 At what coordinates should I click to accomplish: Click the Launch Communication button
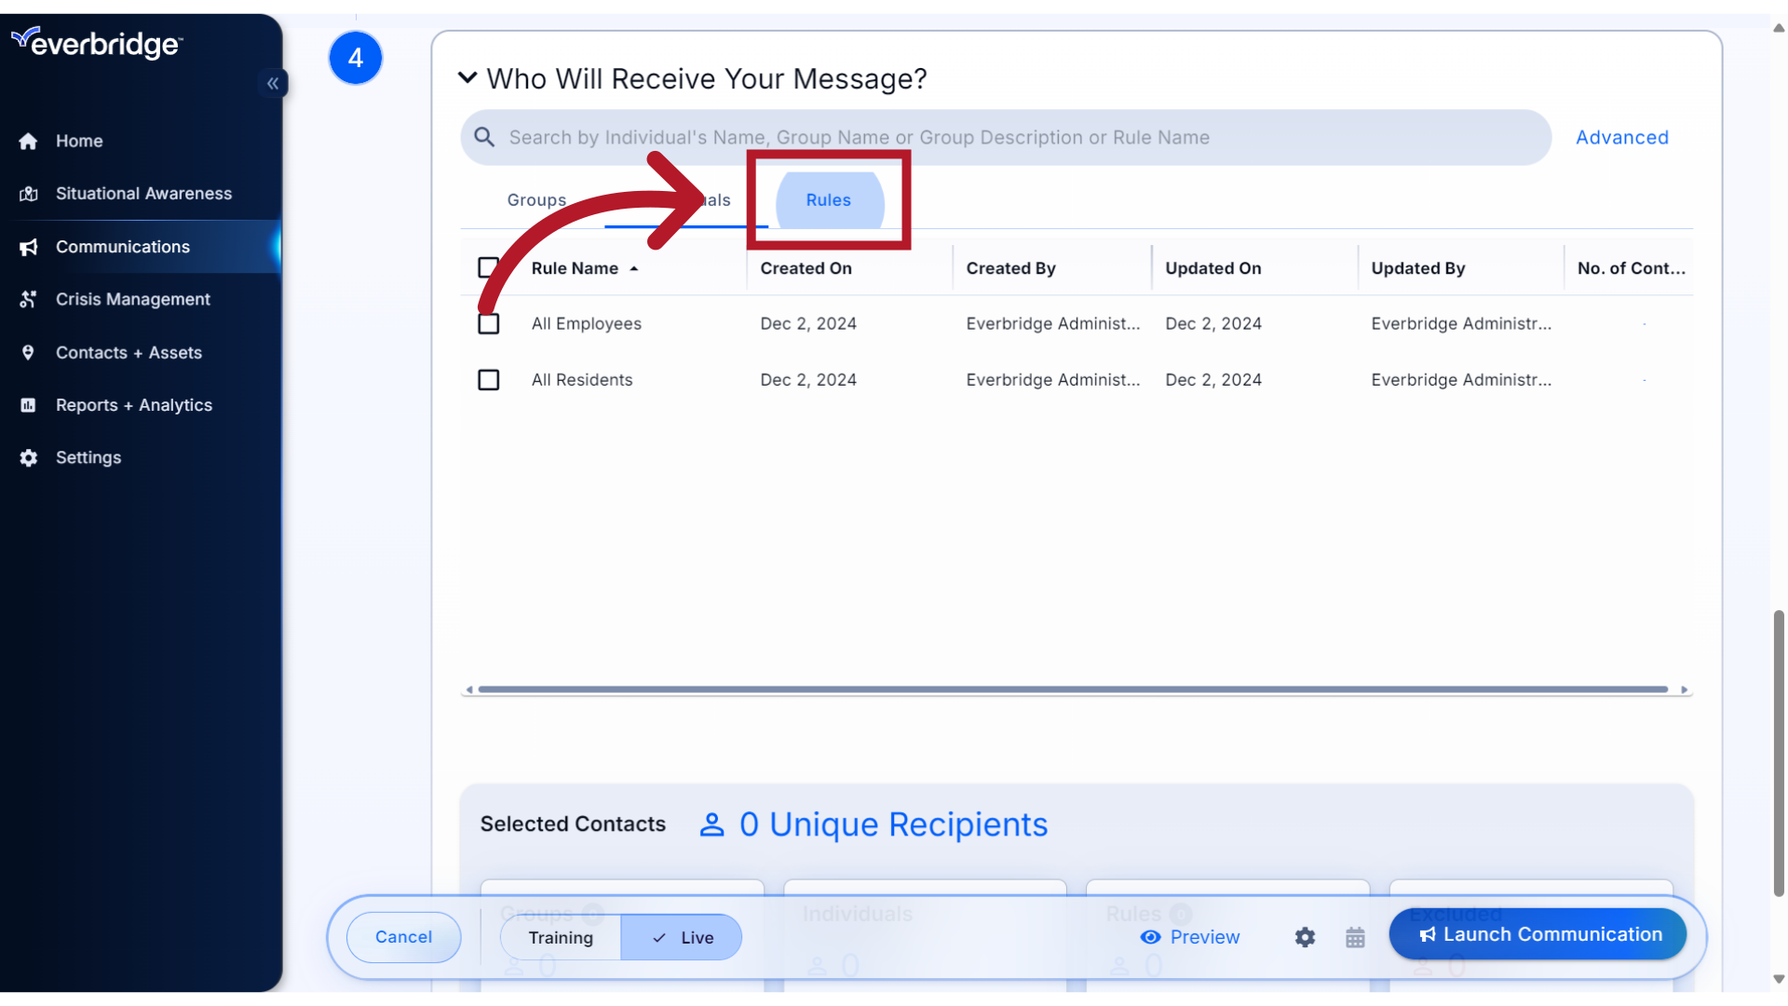coord(1538,933)
